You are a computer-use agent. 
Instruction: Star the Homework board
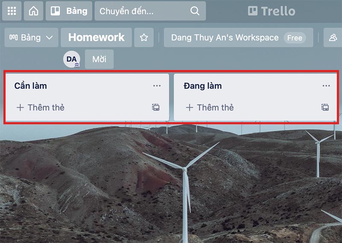[144, 38]
